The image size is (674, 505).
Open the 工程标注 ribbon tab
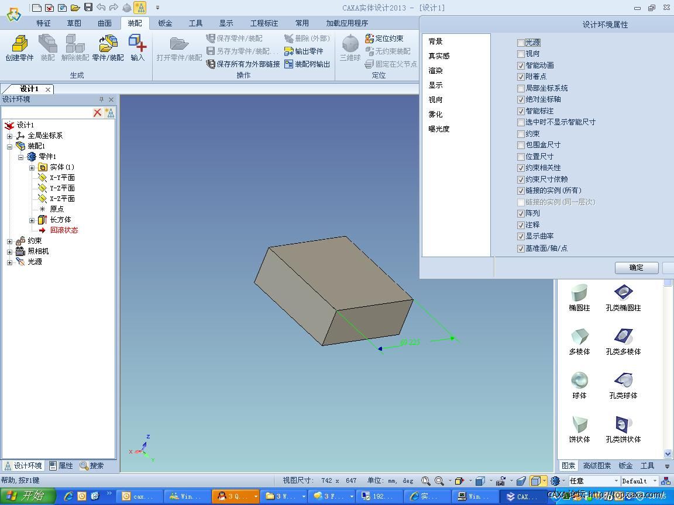point(264,23)
